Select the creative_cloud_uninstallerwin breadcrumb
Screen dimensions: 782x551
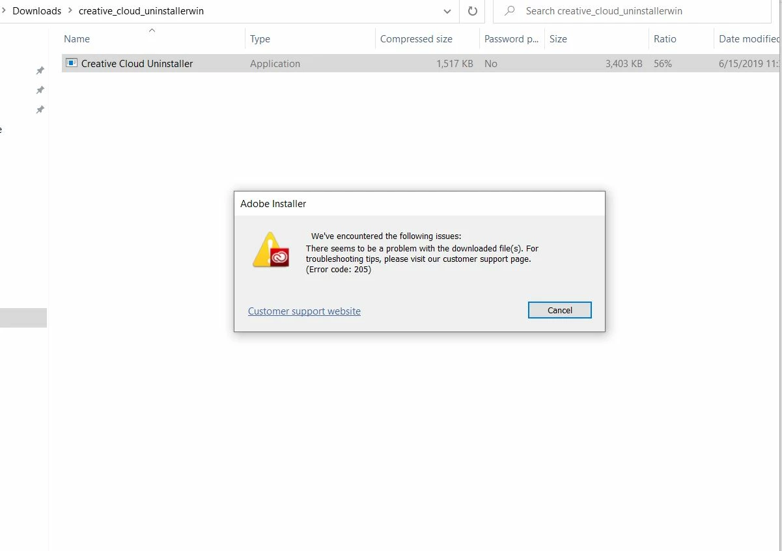[141, 11]
